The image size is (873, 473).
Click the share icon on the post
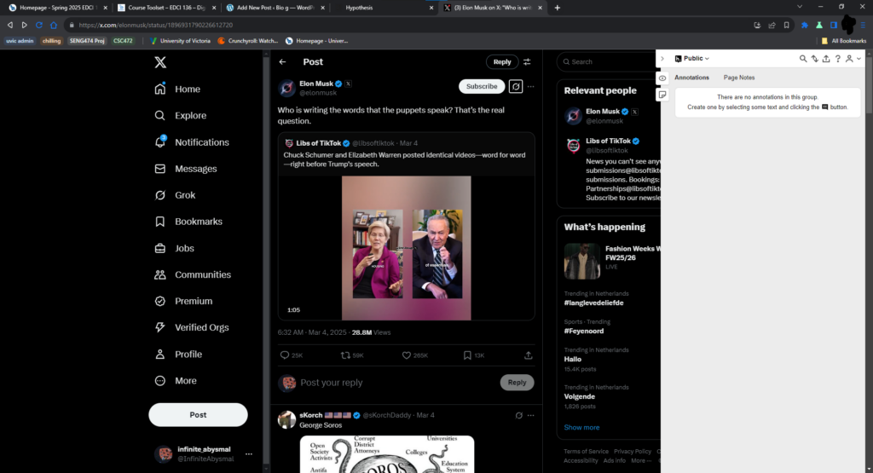point(529,355)
